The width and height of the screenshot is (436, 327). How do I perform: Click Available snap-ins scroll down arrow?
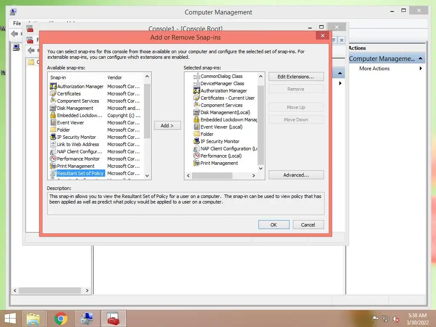(x=147, y=176)
